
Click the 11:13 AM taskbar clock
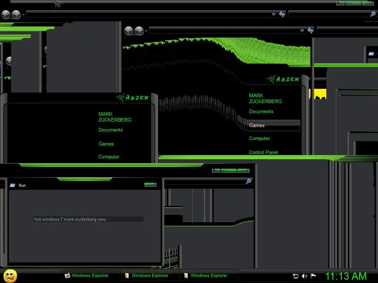(x=346, y=276)
